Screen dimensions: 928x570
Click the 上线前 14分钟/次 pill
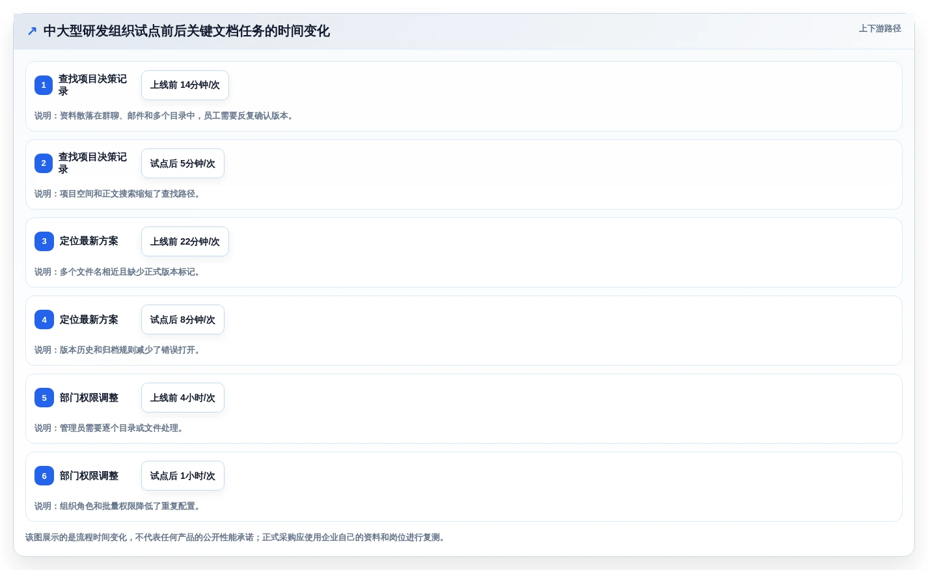pyautogui.click(x=185, y=85)
